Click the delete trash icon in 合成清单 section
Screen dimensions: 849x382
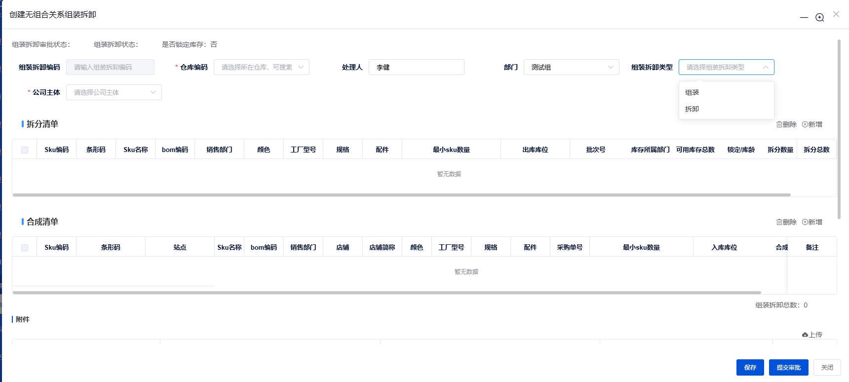[x=779, y=222]
